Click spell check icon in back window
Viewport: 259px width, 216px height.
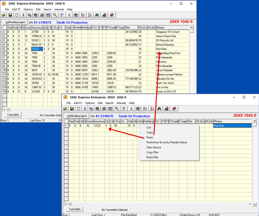click(62, 15)
